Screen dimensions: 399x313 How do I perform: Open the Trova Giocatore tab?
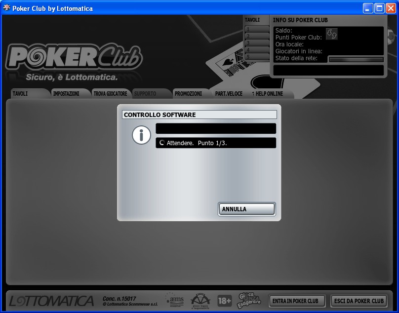click(110, 93)
